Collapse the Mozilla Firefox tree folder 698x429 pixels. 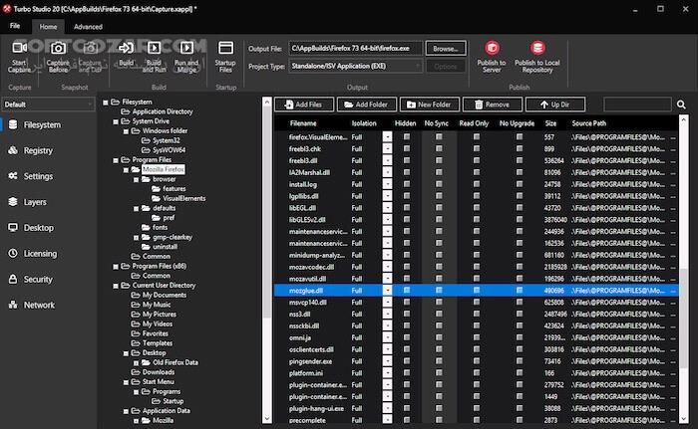point(124,169)
